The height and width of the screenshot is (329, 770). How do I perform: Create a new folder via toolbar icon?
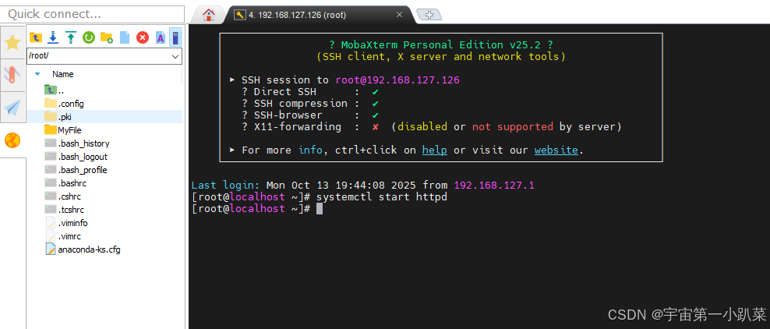pyautogui.click(x=107, y=37)
